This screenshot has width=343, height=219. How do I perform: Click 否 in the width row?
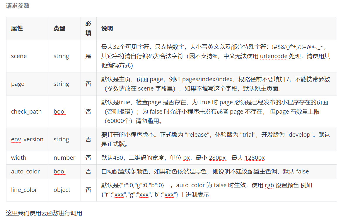pyautogui.click(x=88, y=158)
